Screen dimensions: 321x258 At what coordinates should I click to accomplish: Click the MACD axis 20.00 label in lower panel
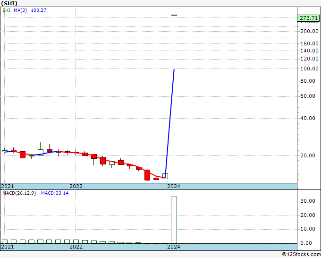(x=308, y=215)
